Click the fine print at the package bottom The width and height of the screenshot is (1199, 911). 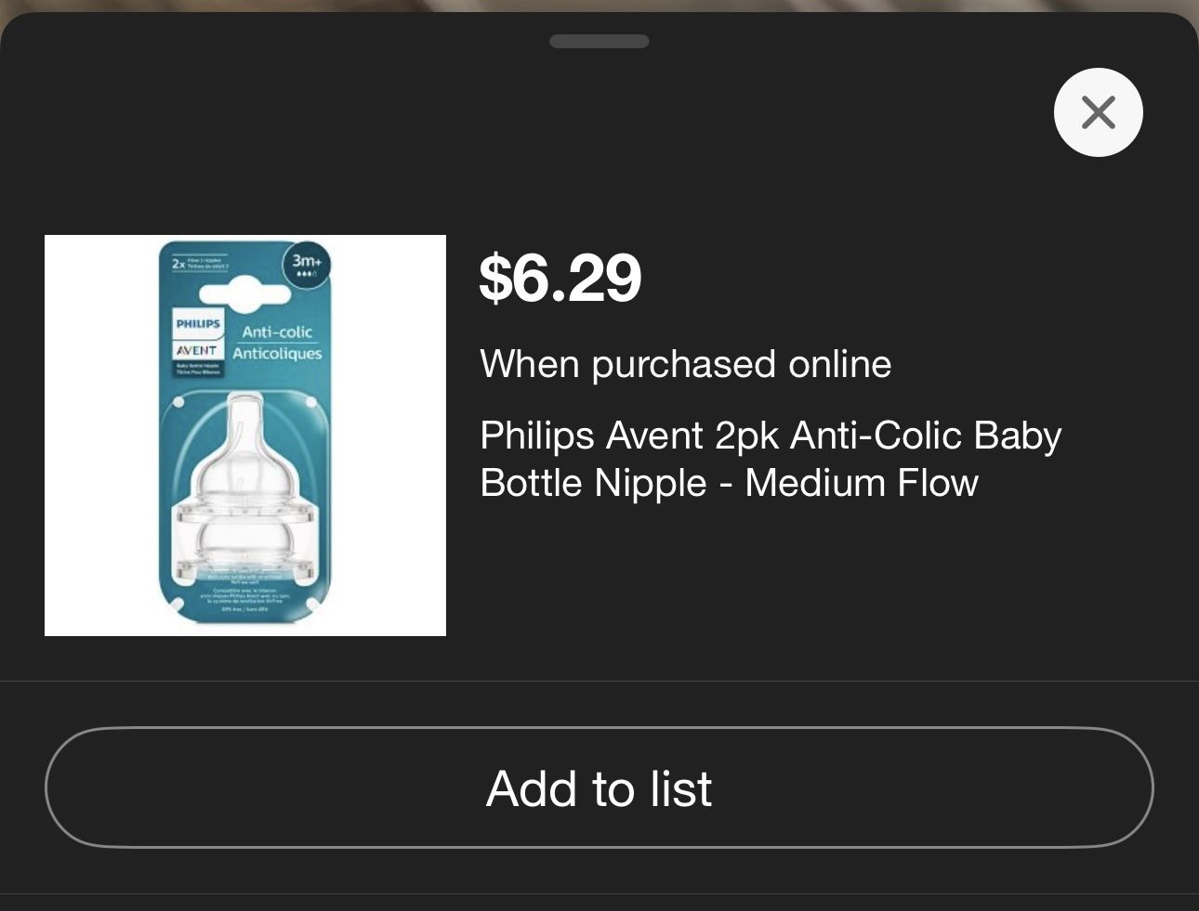click(245, 594)
